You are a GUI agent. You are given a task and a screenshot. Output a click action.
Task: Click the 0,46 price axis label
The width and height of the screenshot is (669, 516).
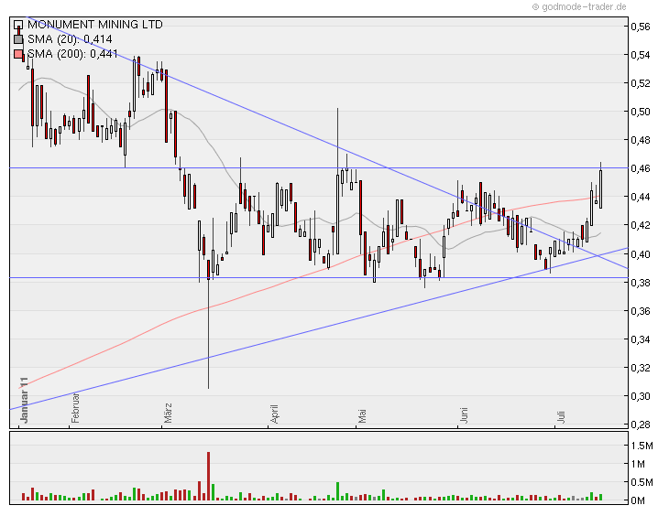tap(641, 168)
